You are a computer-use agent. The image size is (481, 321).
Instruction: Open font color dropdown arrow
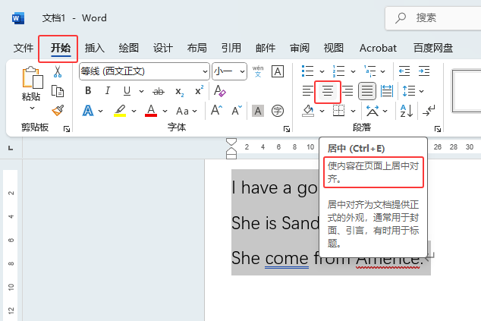coord(165,111)
